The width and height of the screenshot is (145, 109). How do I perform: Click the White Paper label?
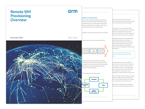[x=72, y=38]
